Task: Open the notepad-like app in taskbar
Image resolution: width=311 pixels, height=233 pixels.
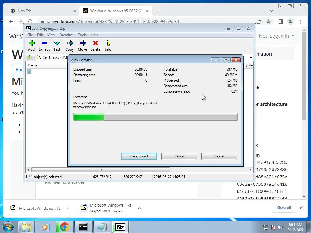Action: click(102, 227)
